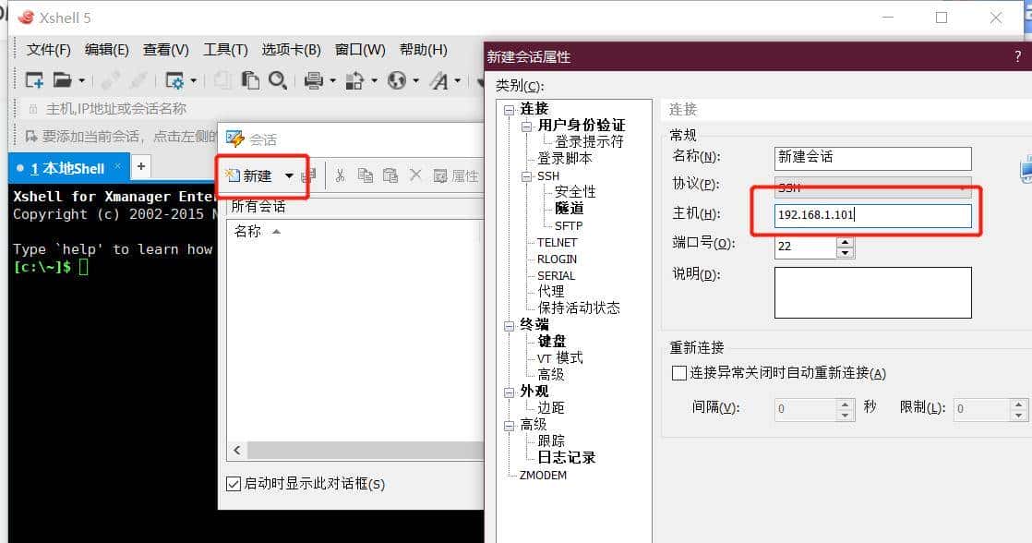Click the add-session arrow icon in the hint bar

click(31, 137)
